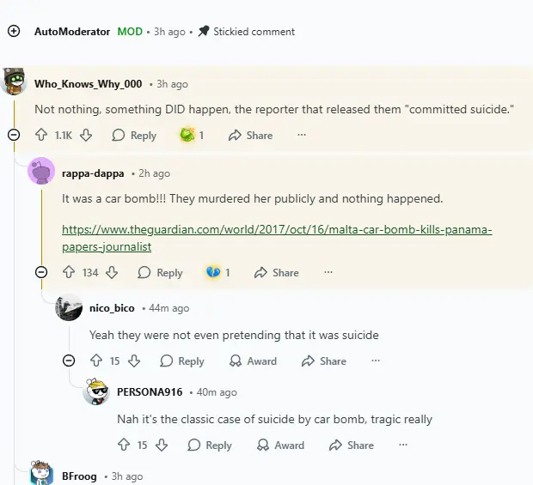This screenshot has width=533, height=485.
Task: Open more options menu on PERSONA916's comment
Action: click(403, 445)
